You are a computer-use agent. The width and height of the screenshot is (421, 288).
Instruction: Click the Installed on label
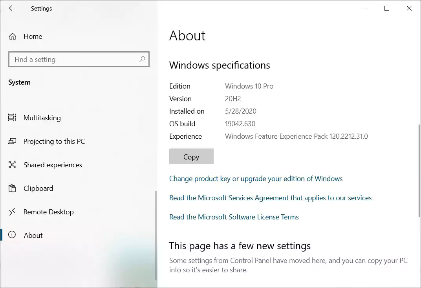point(187,111)
